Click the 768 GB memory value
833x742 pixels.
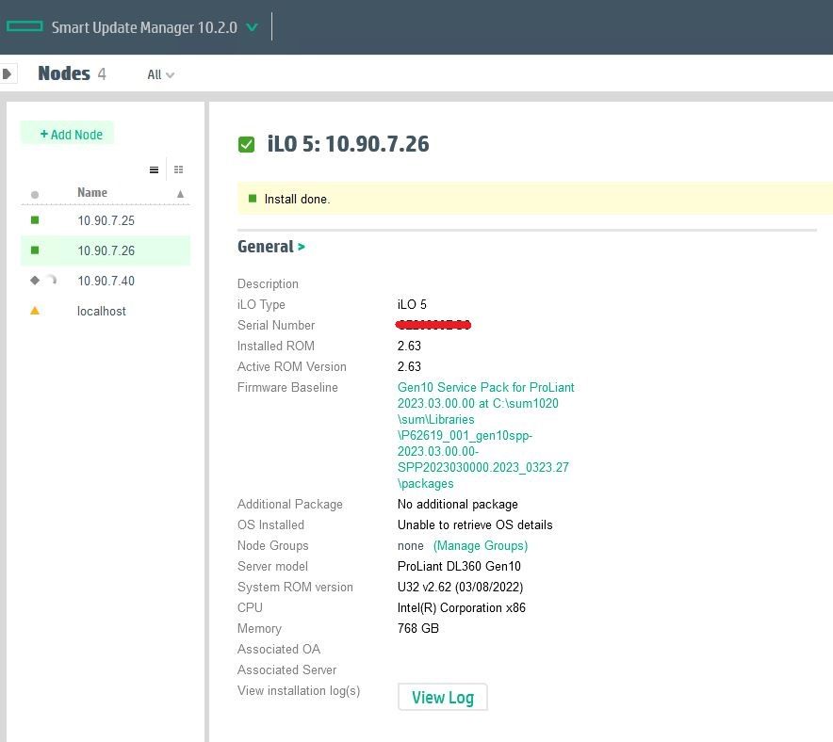point(418,628)
